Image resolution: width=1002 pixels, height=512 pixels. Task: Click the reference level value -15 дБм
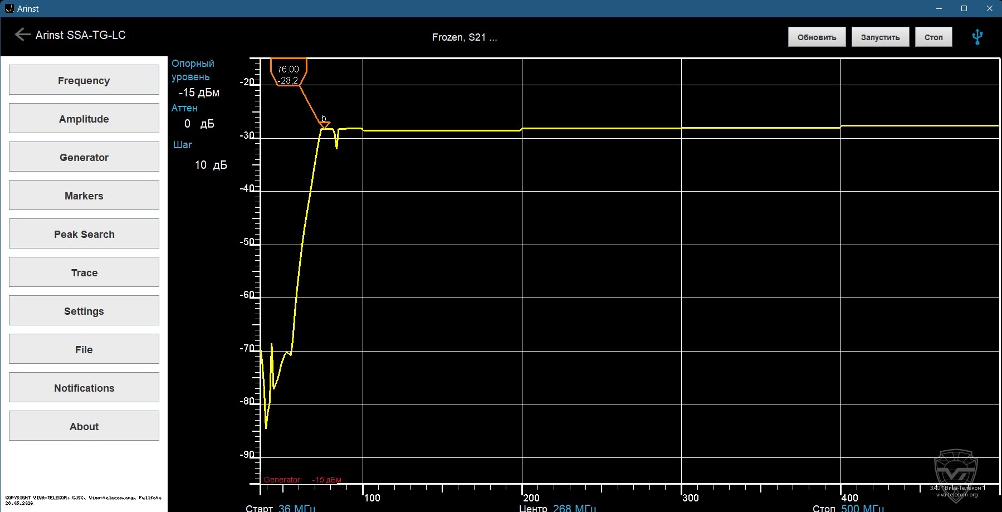(x=199, y=92)
